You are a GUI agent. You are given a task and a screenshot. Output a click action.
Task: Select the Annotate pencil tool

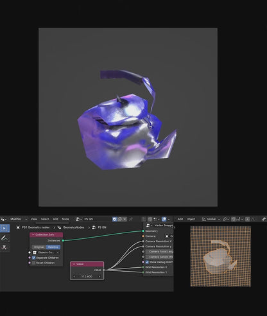click(4, 238)
